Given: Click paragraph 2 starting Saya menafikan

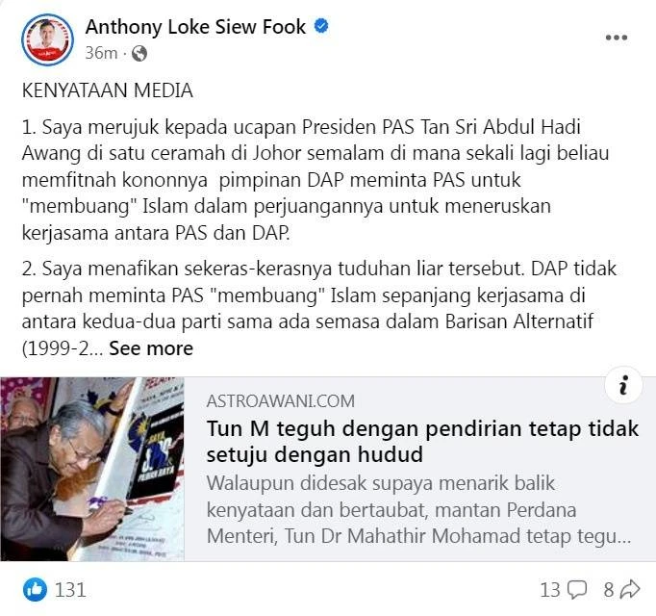Looking at the screenshot, I should click(x=318, y=308).
